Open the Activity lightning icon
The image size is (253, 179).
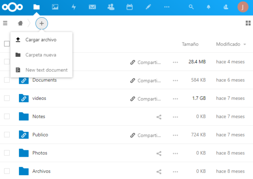click(74, 7)
